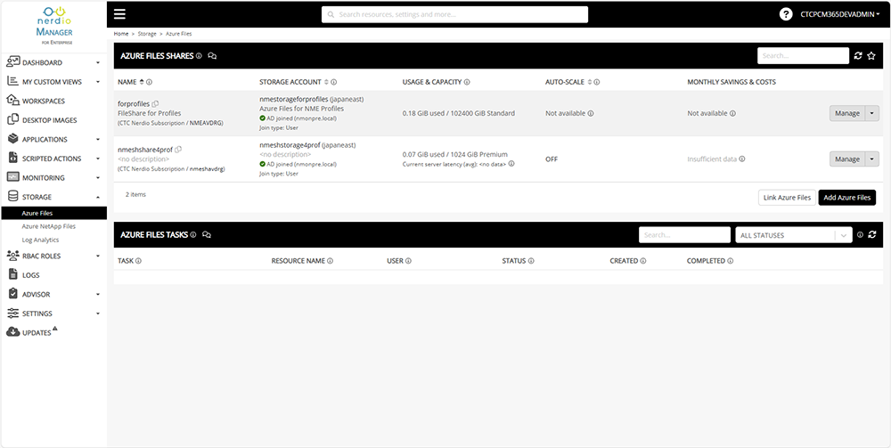Click the Storage database icon

click(12, 197)
